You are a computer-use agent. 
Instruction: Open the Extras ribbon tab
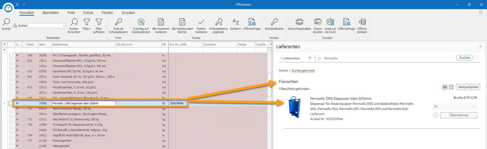coord(88,13)
